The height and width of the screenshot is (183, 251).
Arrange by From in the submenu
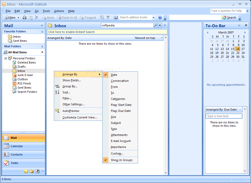point(120,87)
